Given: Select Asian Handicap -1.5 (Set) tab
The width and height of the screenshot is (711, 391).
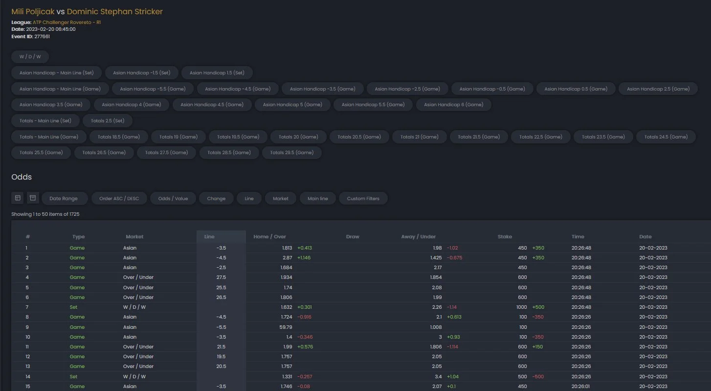Looking at the screenshot, I should (141, 73).
